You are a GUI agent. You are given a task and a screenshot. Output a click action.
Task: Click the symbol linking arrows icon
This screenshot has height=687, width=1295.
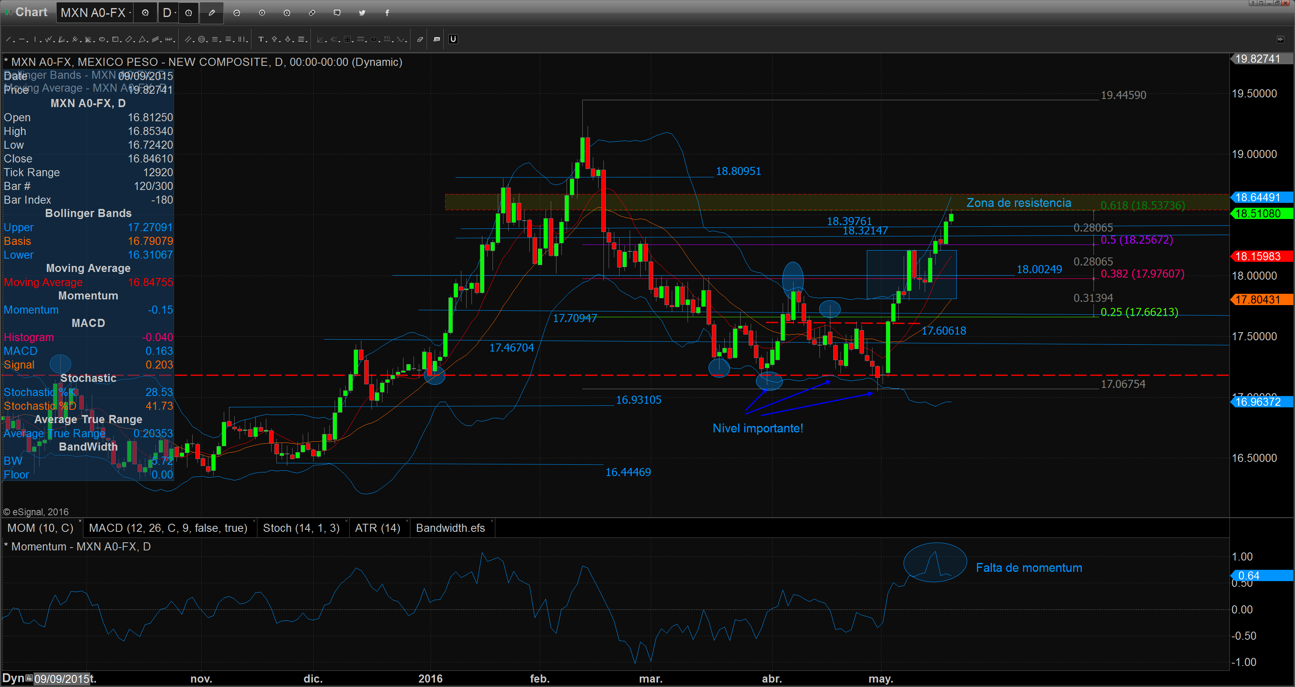312,13
